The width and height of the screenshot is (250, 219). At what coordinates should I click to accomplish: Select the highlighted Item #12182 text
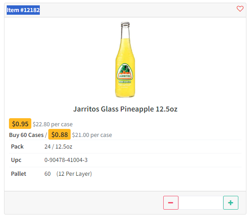(x=23, y=10)
